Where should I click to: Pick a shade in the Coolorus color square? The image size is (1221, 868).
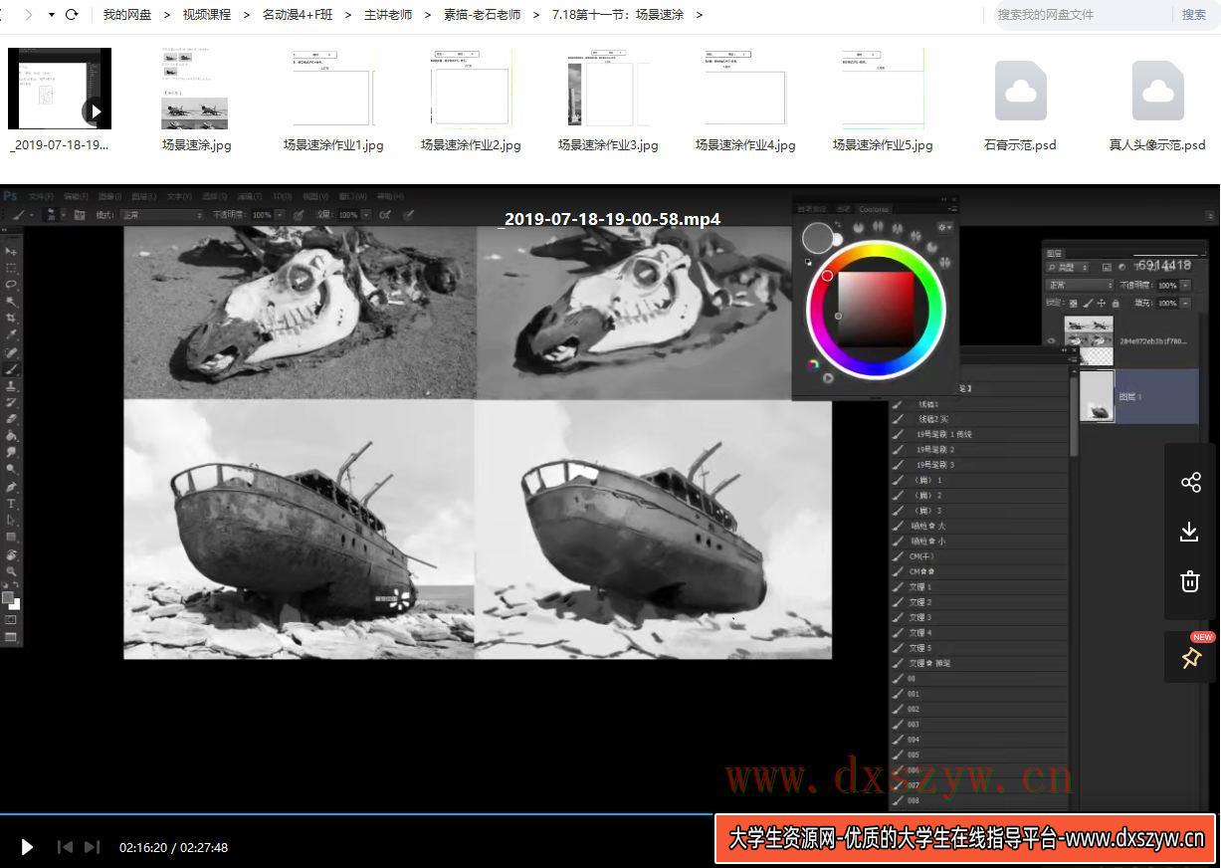point(876,310)
